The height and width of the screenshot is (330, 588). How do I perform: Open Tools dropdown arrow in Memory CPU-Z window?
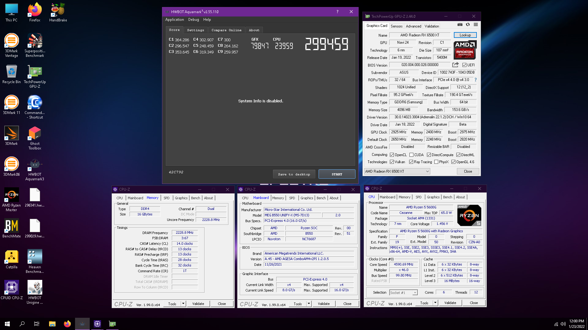(183, 304)
